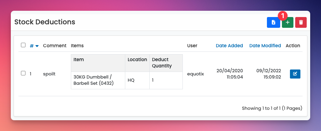The image size is (321, 131).
Task: Click the 'Comment' column header
Action: pos(55,46)
